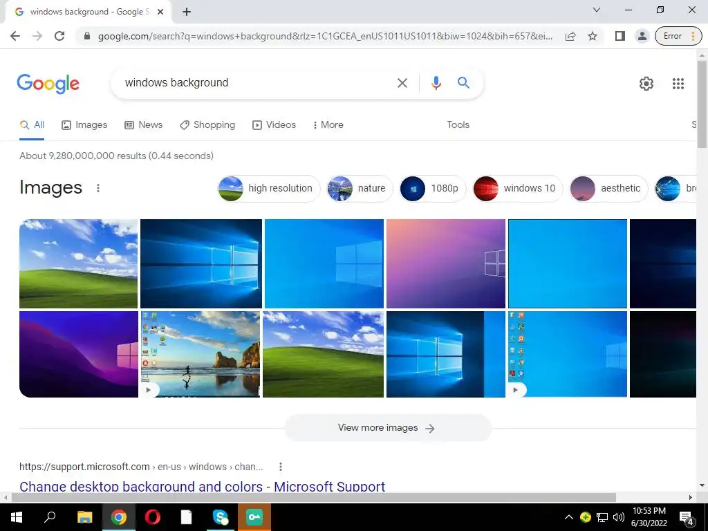Open the three-dot menu next to support.microsoft.com result
Viewport: 708px width, 531px height.
(281, 467)
